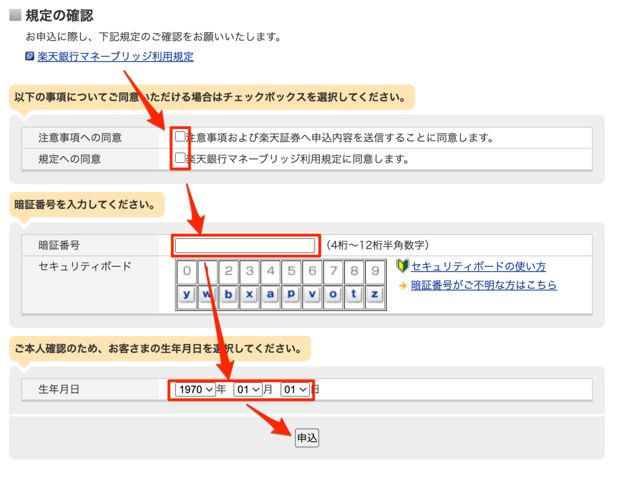Image resolution: width=627 pixels, height=482 pixels.
Task: Open the birth day dropdown
Action: (x=295, y=389)
